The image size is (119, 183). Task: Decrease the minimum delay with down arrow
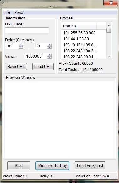(21, 47)
